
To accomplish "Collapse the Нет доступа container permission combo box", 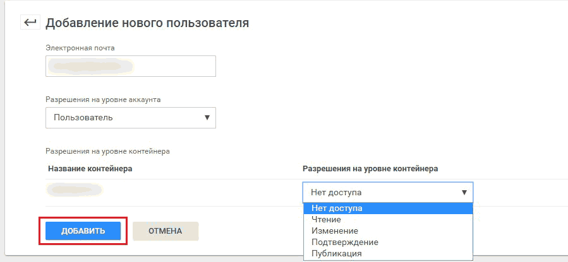I will (x=388, y=192).
